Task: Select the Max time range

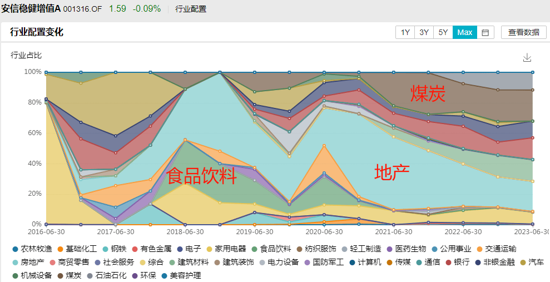Action: tap(464, 32)
